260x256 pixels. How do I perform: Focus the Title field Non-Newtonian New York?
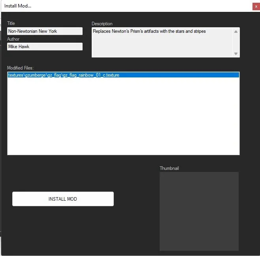click(45, 31)
